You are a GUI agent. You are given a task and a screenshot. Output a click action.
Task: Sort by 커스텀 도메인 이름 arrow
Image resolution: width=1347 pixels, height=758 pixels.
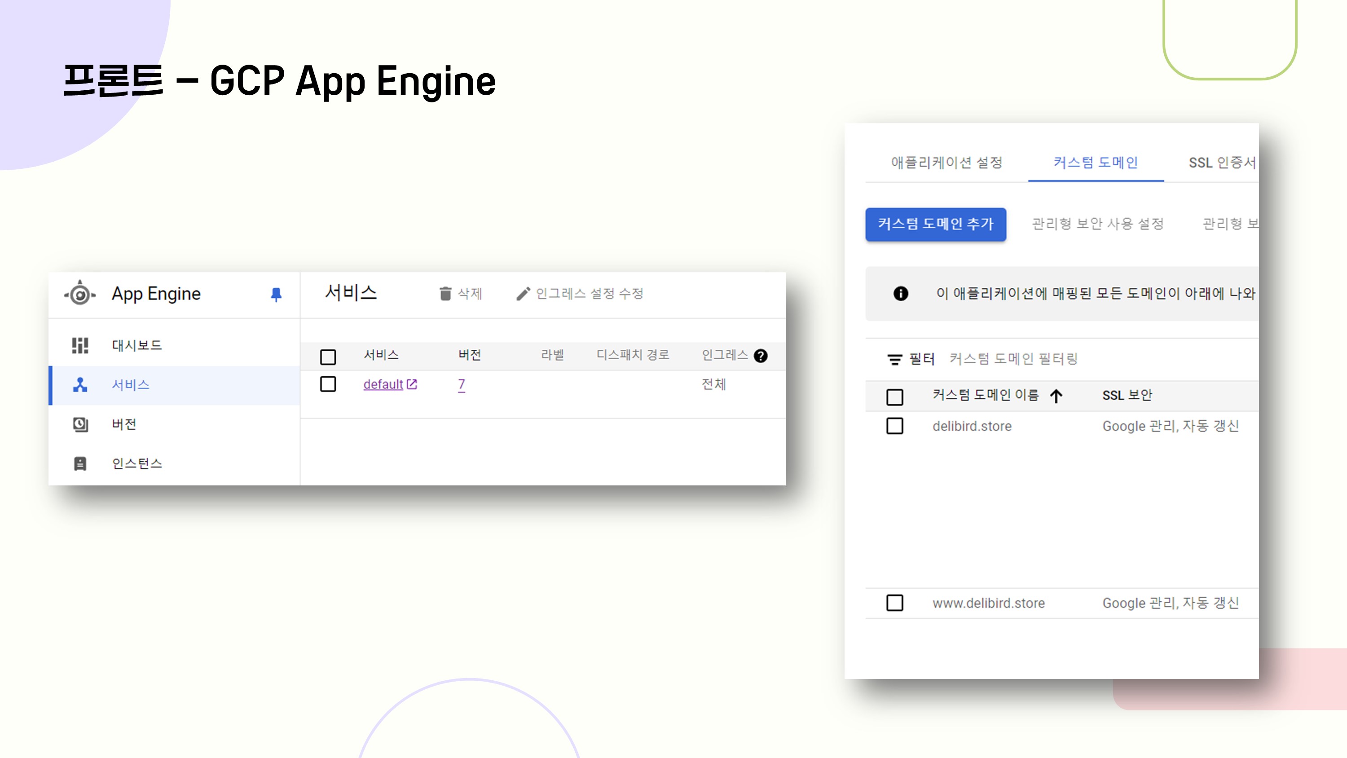pos(1056,396)
